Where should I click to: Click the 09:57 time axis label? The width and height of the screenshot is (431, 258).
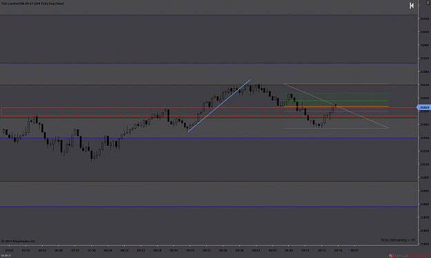pos(354,250)
